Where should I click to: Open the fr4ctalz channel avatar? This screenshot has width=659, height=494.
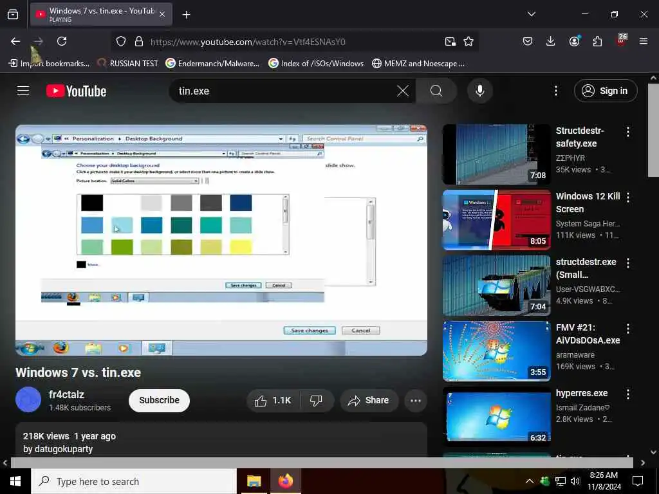tap(28, 399)
